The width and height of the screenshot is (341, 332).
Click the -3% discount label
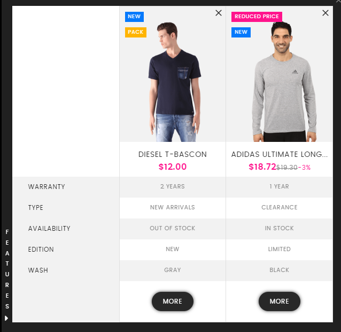point(304,167)
